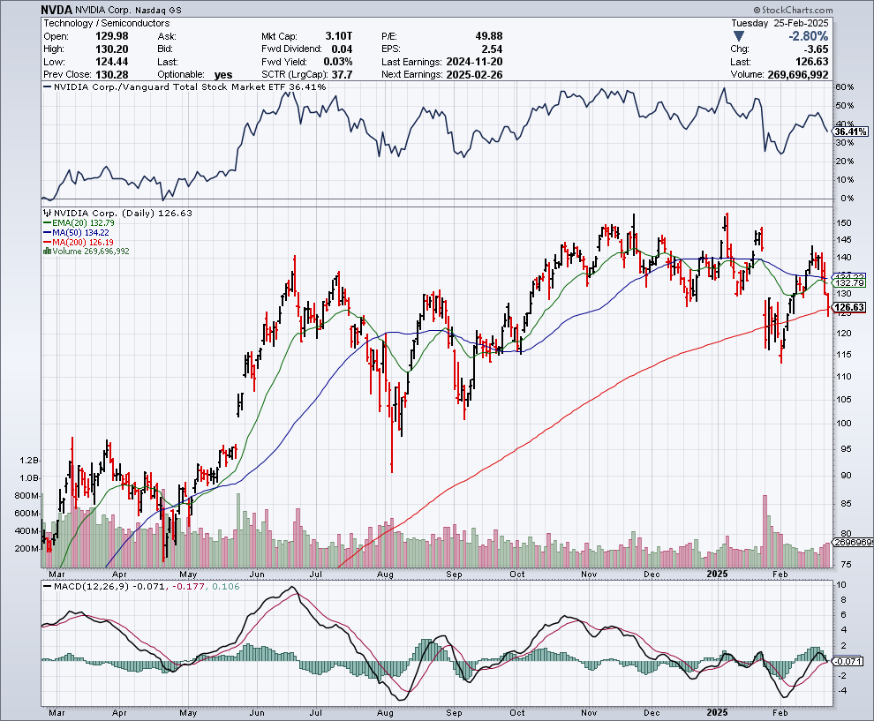Click the bar-chart icon before NVIDIA Corp. (Daily)

[48, 213]
